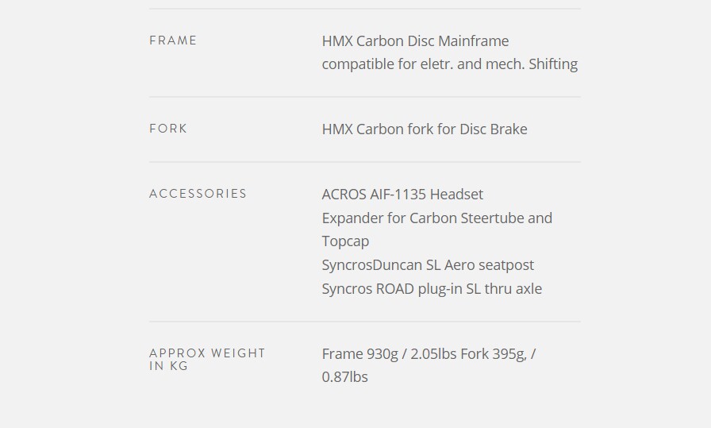Viewport: 711px width, 428px height.
Task: Click the ACCESSORIES specification label
Action: (198, 194)
